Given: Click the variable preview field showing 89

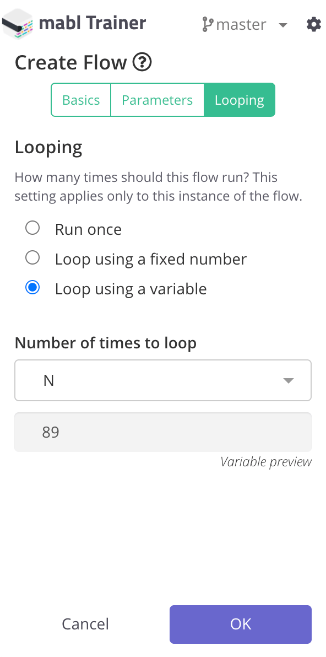Looking at the screenshot, I should (163, 432).
